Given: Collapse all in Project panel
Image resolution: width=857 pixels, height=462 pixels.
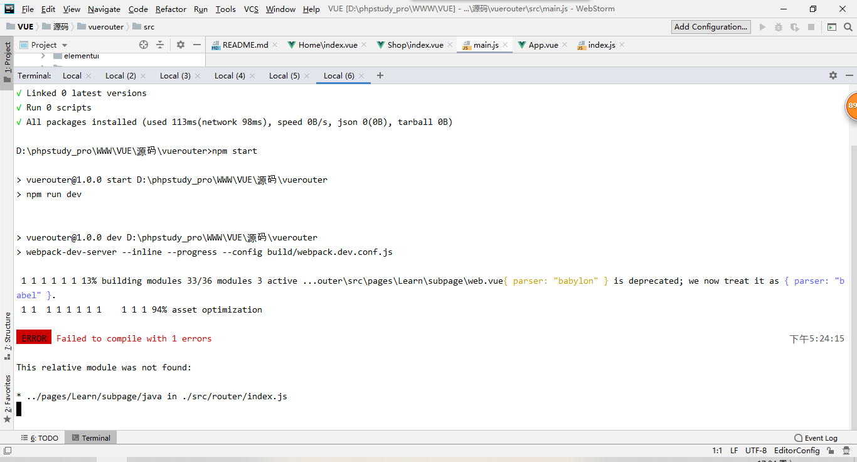Looking at the screenshot, I should [x=160, y=45].
